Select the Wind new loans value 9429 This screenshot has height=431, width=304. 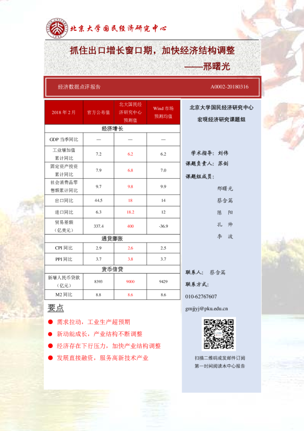(163, 282)
